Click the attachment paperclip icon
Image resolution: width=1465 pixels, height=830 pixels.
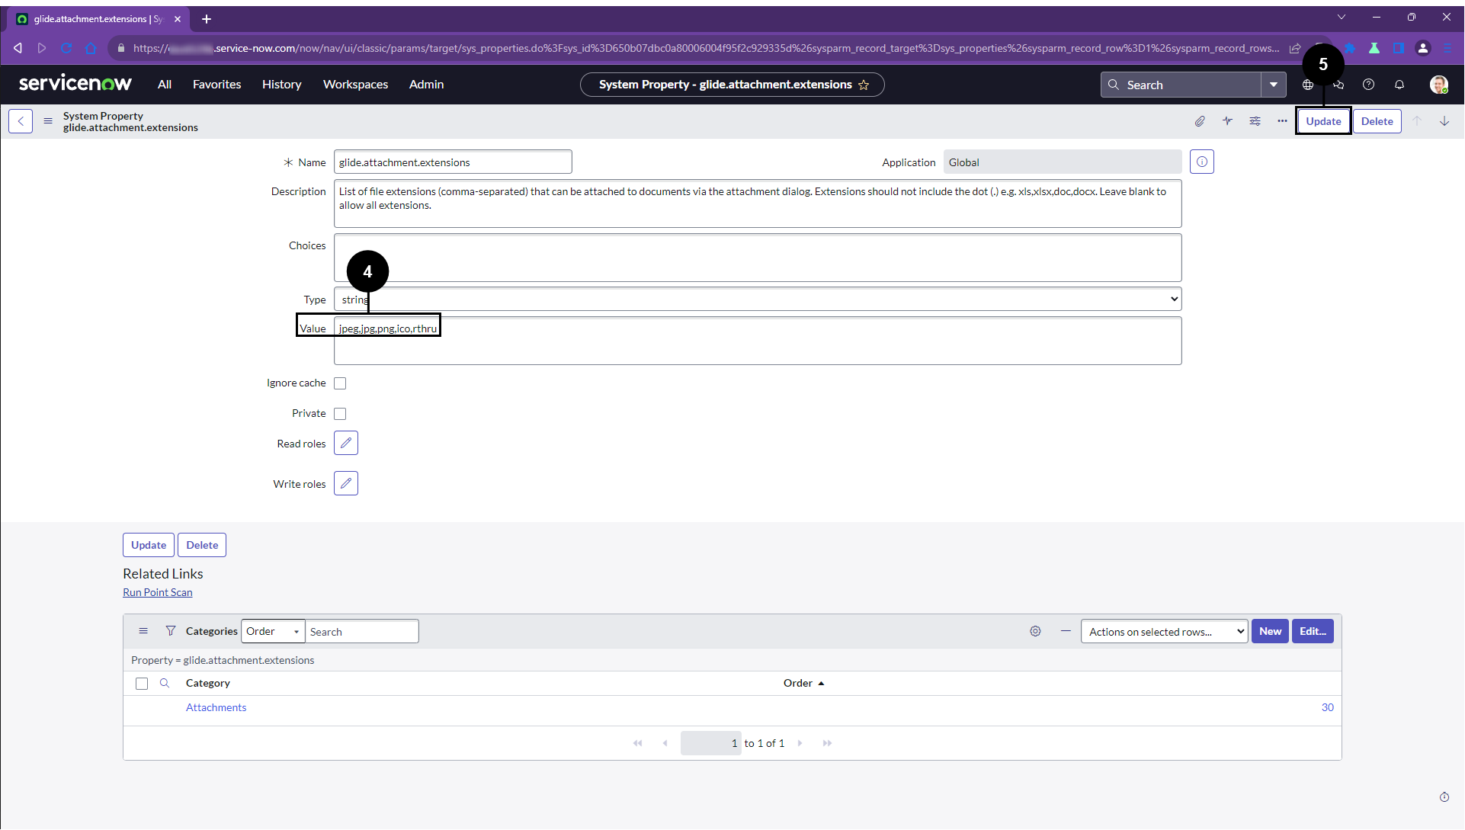(x=1200, y=121)
